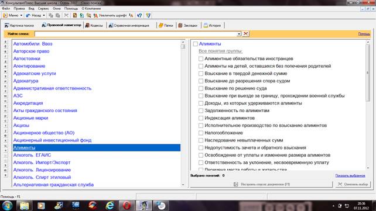Viewport: 376px width, 211px height.
Task: Click the right panel scrollbar thumb
Action: pyautogui.click(x=368, y=73)
